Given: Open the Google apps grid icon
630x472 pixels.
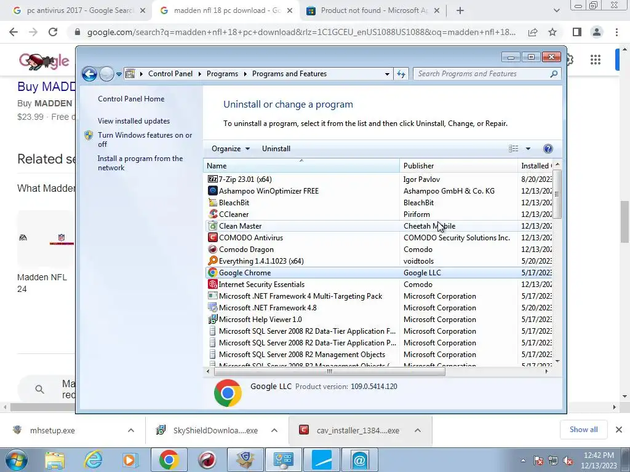Looking at the screenshot, I should point(596,60).
